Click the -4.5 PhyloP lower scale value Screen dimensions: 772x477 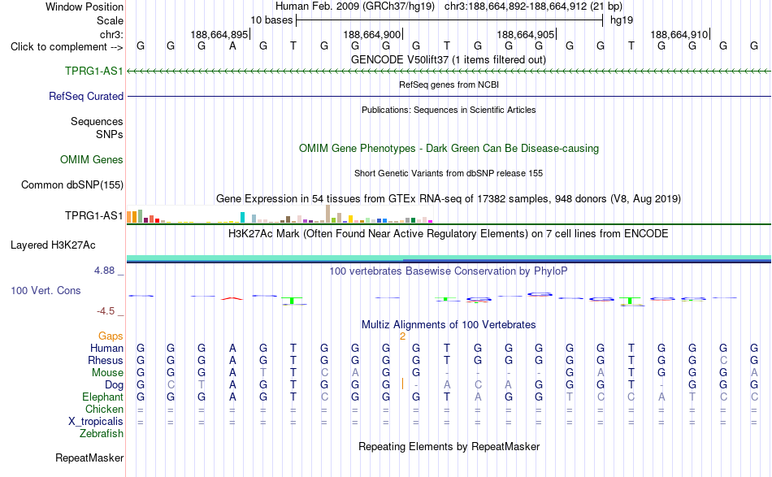click(x=106, y=311)
